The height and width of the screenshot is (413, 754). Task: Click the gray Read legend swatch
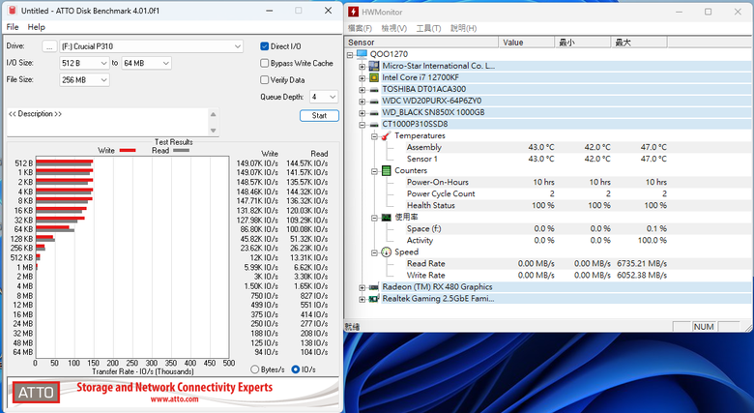point(181,151)
